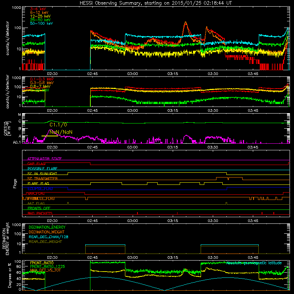Select the GAP_FLAG label
The image size is (294, 294).
point(36,164)
